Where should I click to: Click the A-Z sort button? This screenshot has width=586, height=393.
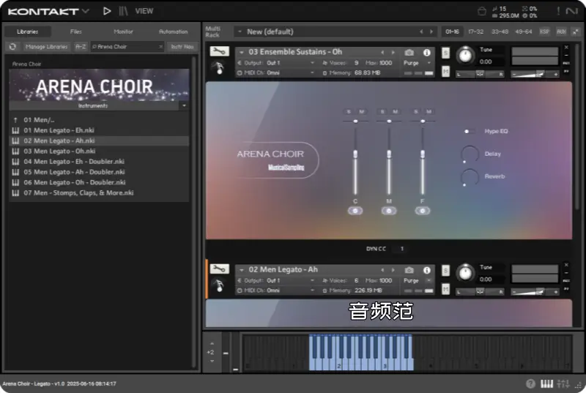(x=81, y=47)
